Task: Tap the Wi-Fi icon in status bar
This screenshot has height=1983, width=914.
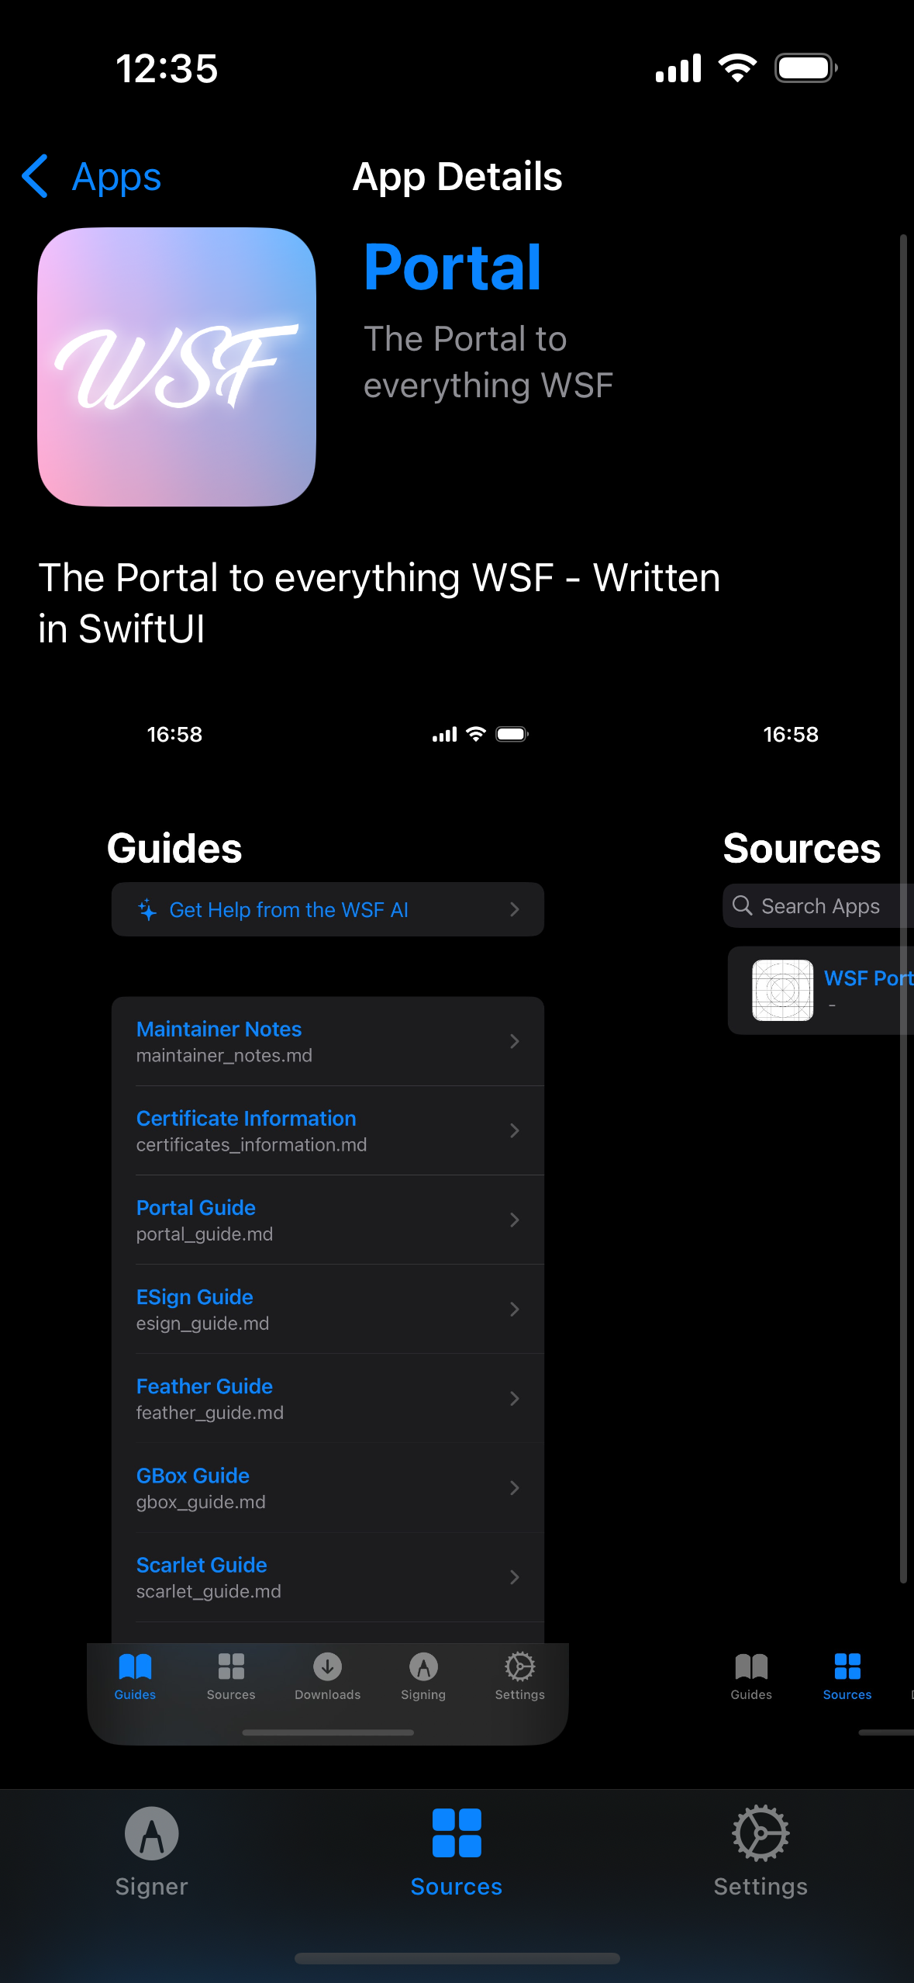Action: [737, 68]
